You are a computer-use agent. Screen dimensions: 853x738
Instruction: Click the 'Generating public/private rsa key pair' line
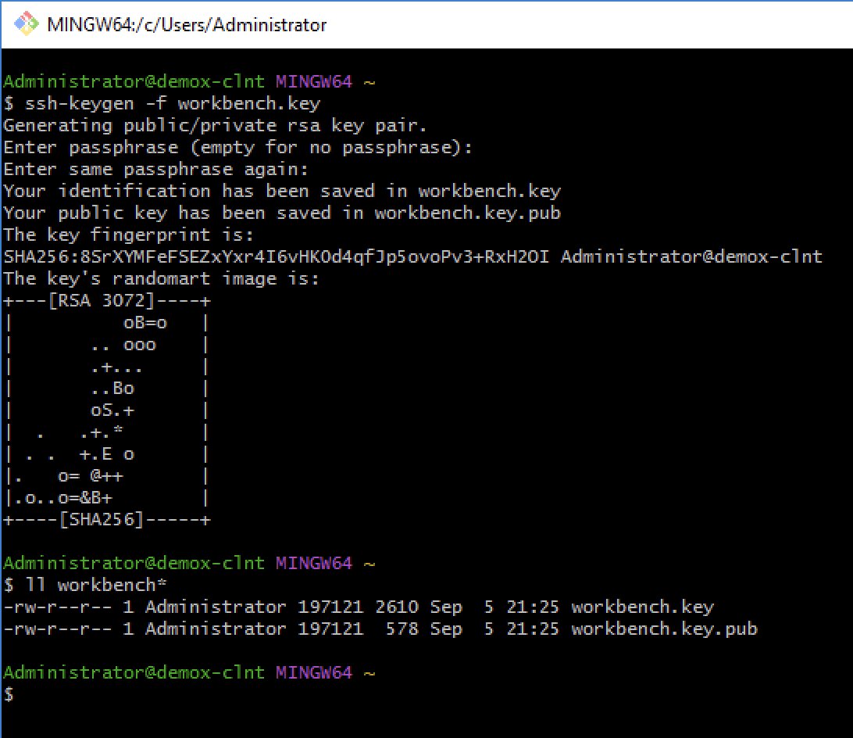point(215,125)
